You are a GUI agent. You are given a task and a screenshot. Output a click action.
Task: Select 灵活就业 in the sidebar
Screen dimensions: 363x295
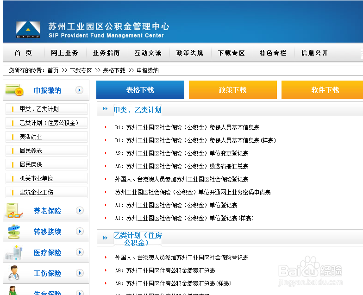[46, 137]
